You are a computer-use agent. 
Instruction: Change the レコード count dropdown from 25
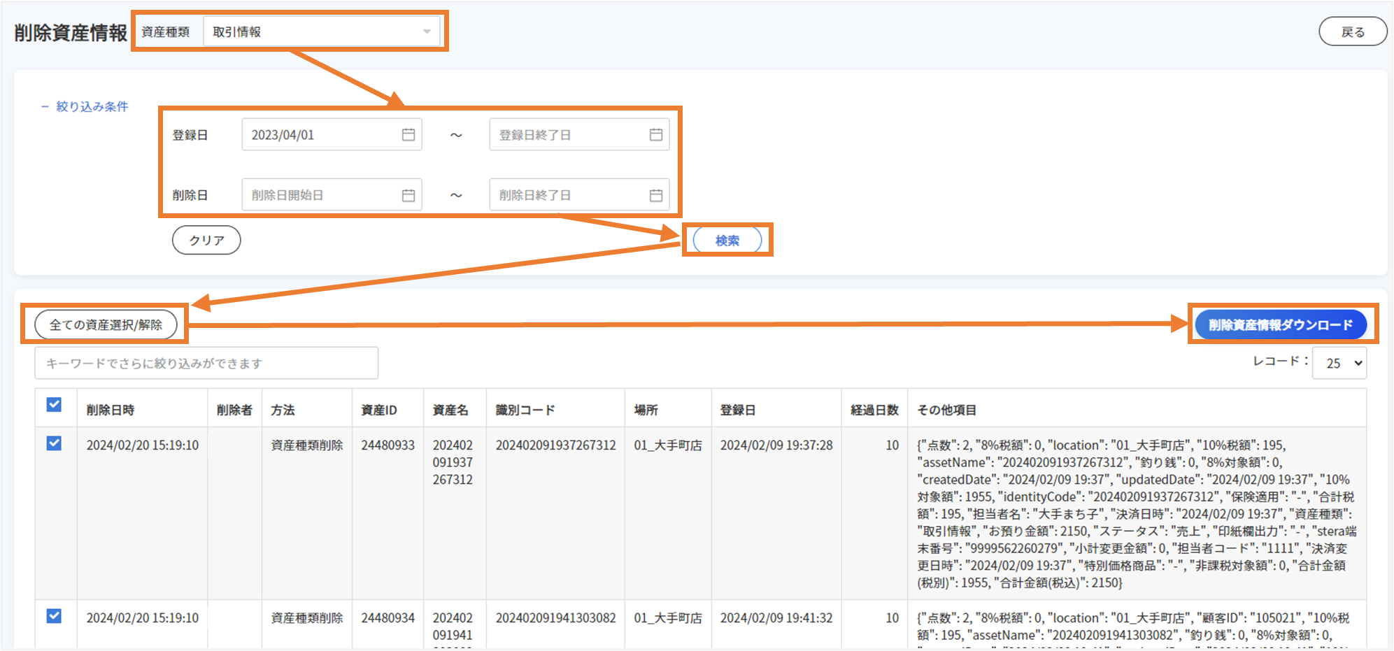pyautogui.click(x=1339, y=363)
